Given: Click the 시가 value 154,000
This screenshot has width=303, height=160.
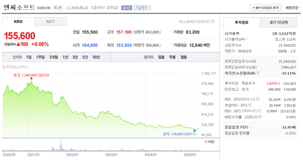Looking at the screenshot, I should (x=90, y=45).
